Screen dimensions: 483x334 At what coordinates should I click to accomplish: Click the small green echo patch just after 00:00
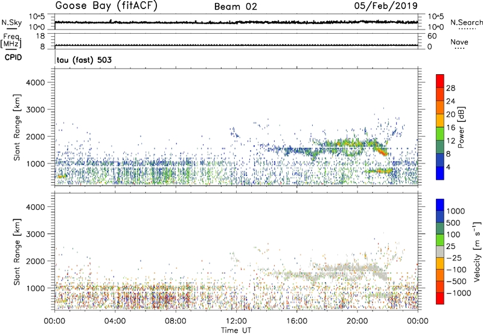pyautogui.click(x=61, y=176)
